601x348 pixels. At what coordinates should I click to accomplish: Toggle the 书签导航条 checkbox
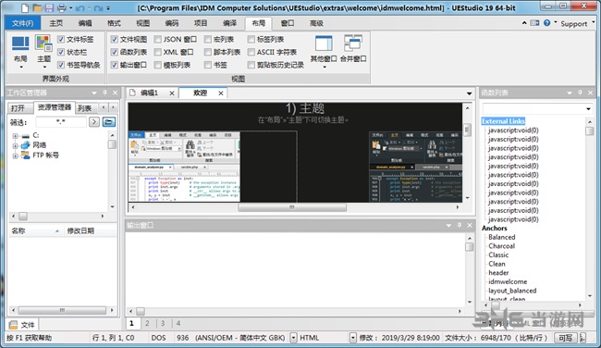click(x=60, y=65)
